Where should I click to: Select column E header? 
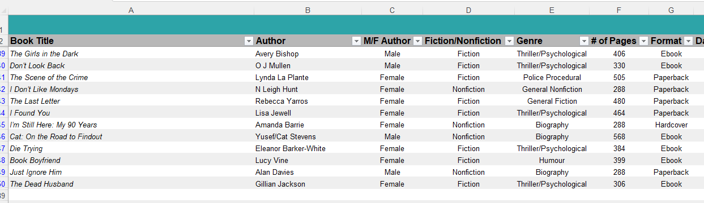[x=552, y=10]
